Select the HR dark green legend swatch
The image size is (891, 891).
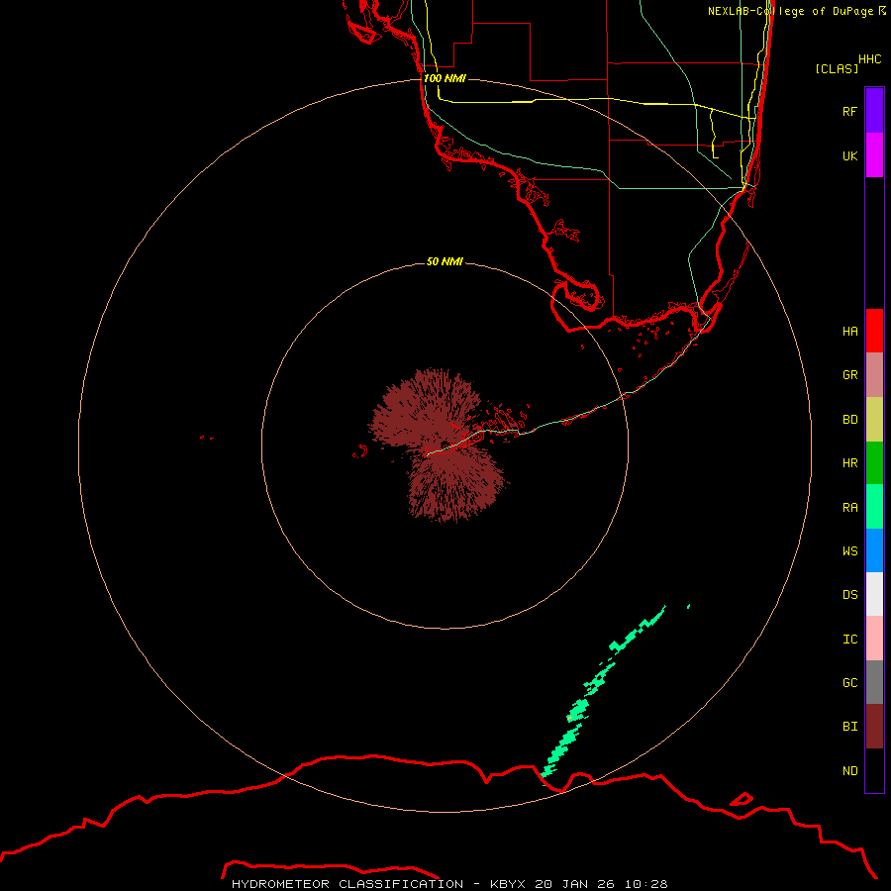[x=874, y=463]
